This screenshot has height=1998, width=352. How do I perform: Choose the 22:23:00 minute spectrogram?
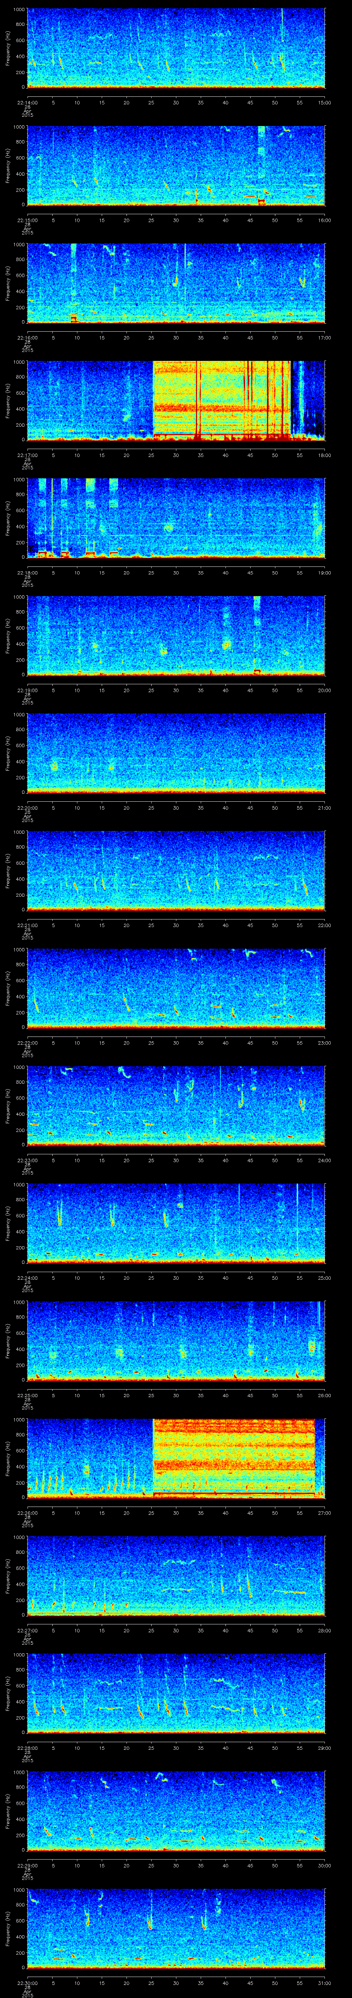tap(176, 1106)
